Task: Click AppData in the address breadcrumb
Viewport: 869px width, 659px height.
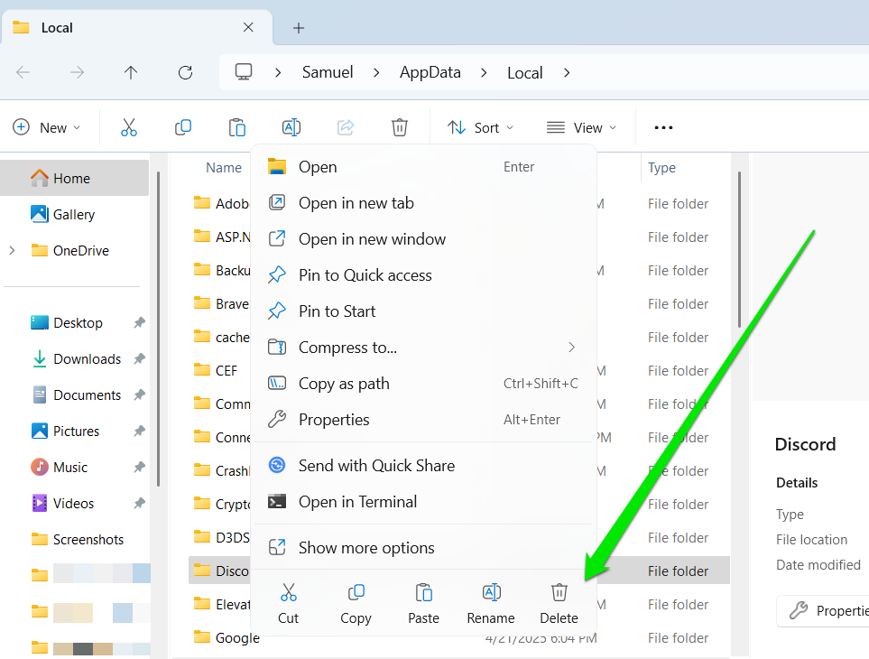Action: [430, 73]
